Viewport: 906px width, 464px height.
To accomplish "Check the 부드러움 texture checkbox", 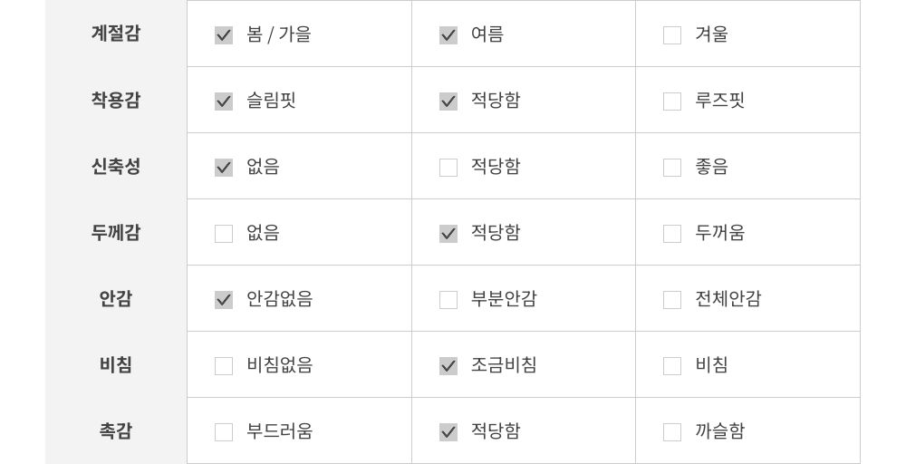I will point(224,432).
